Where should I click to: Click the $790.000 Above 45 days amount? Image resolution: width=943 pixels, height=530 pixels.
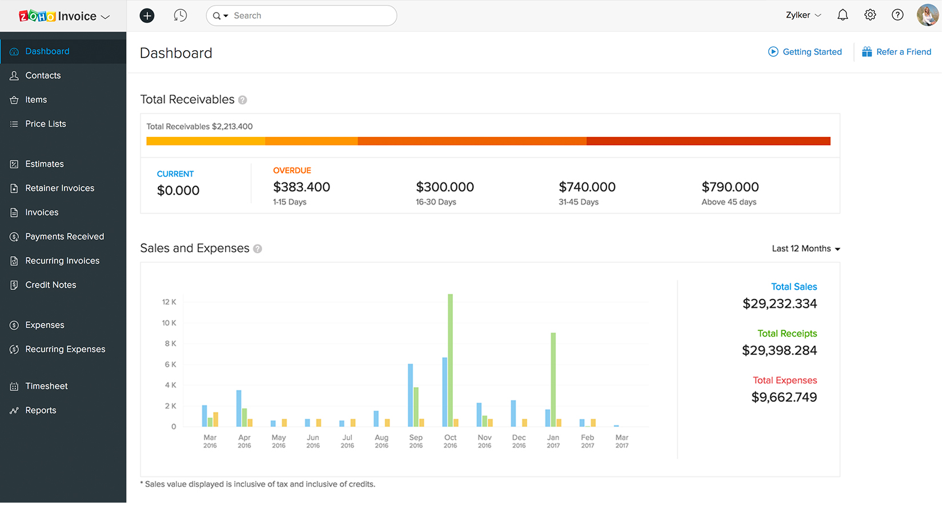pyautogui.click(x=730, y=187)
